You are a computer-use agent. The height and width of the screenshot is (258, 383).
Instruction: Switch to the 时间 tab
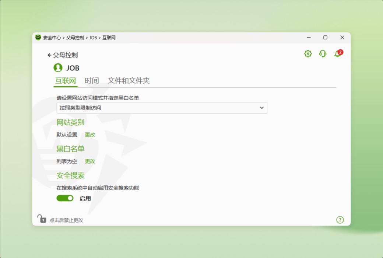(x=91, y=80)
